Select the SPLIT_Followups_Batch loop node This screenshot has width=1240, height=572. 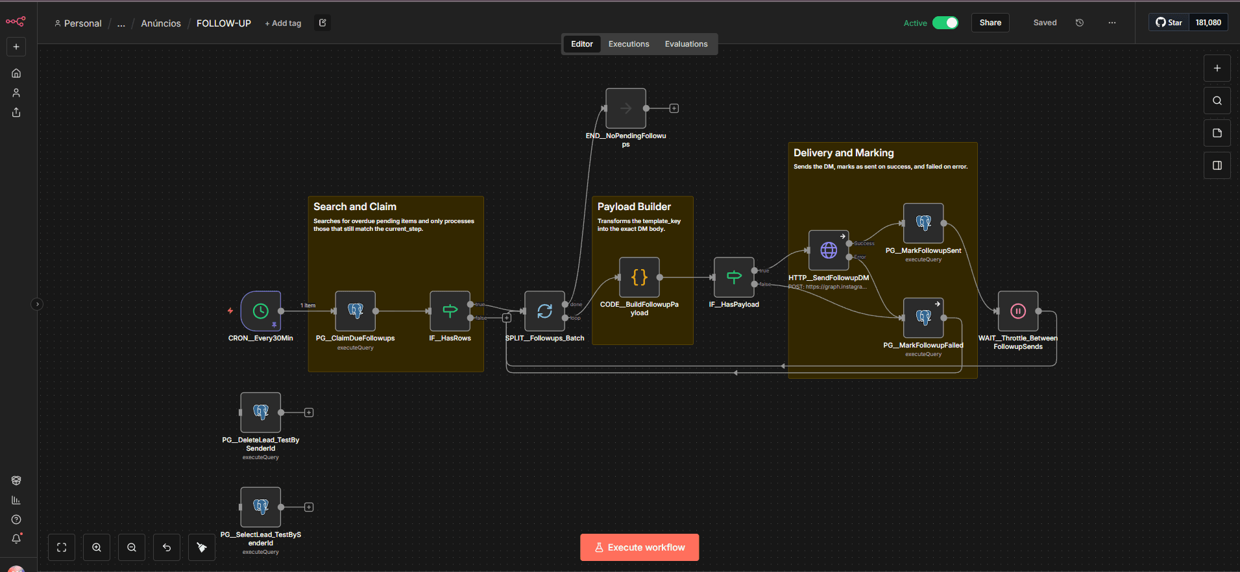544,311
